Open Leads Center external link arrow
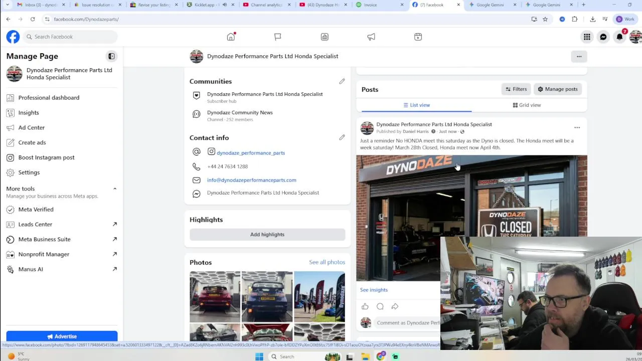642x361 pixels. click(114, 224)
